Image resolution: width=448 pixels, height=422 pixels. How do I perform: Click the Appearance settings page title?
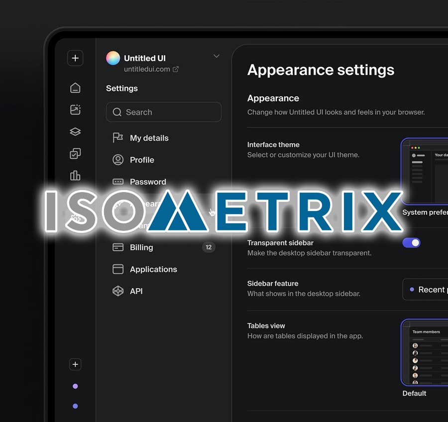point(321,70)
